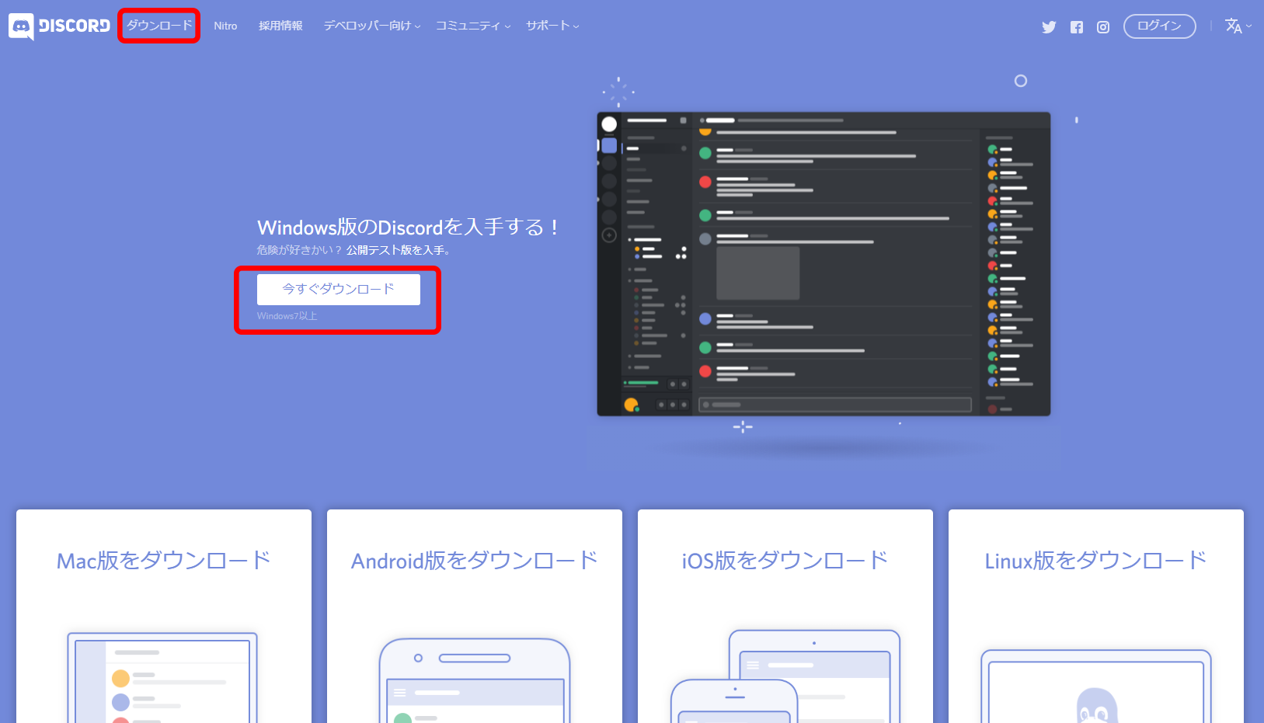Click the Linux penguin laptop illustration
Viewport: 1264px width, 723px height.
pos(1096,686)
